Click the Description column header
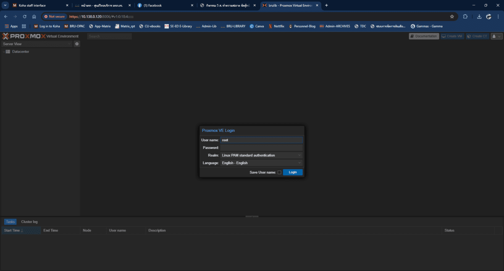This screenshot has height=271, width=504. pos(294,230)
